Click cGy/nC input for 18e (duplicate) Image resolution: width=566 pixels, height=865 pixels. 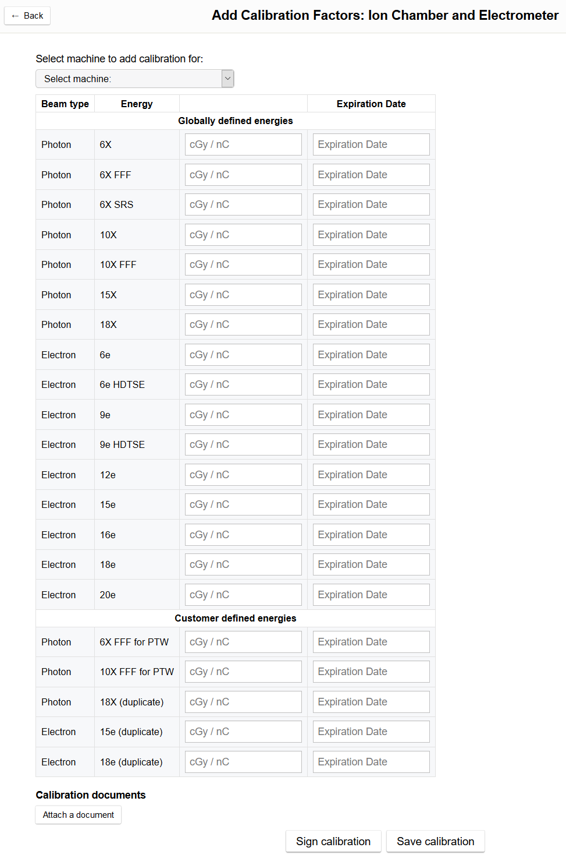click(243, 762)
